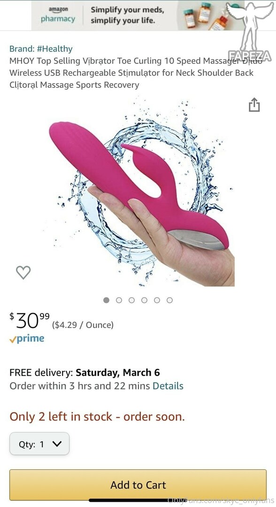Select the first filled carousel dot
Viewport: 276px width, 507px height.
coord(107,300)
